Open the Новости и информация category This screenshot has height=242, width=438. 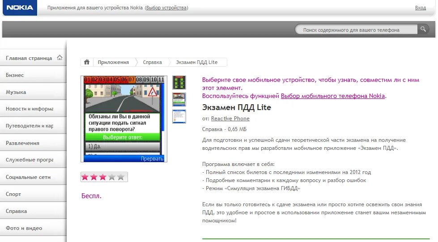(x=33, y=109)
